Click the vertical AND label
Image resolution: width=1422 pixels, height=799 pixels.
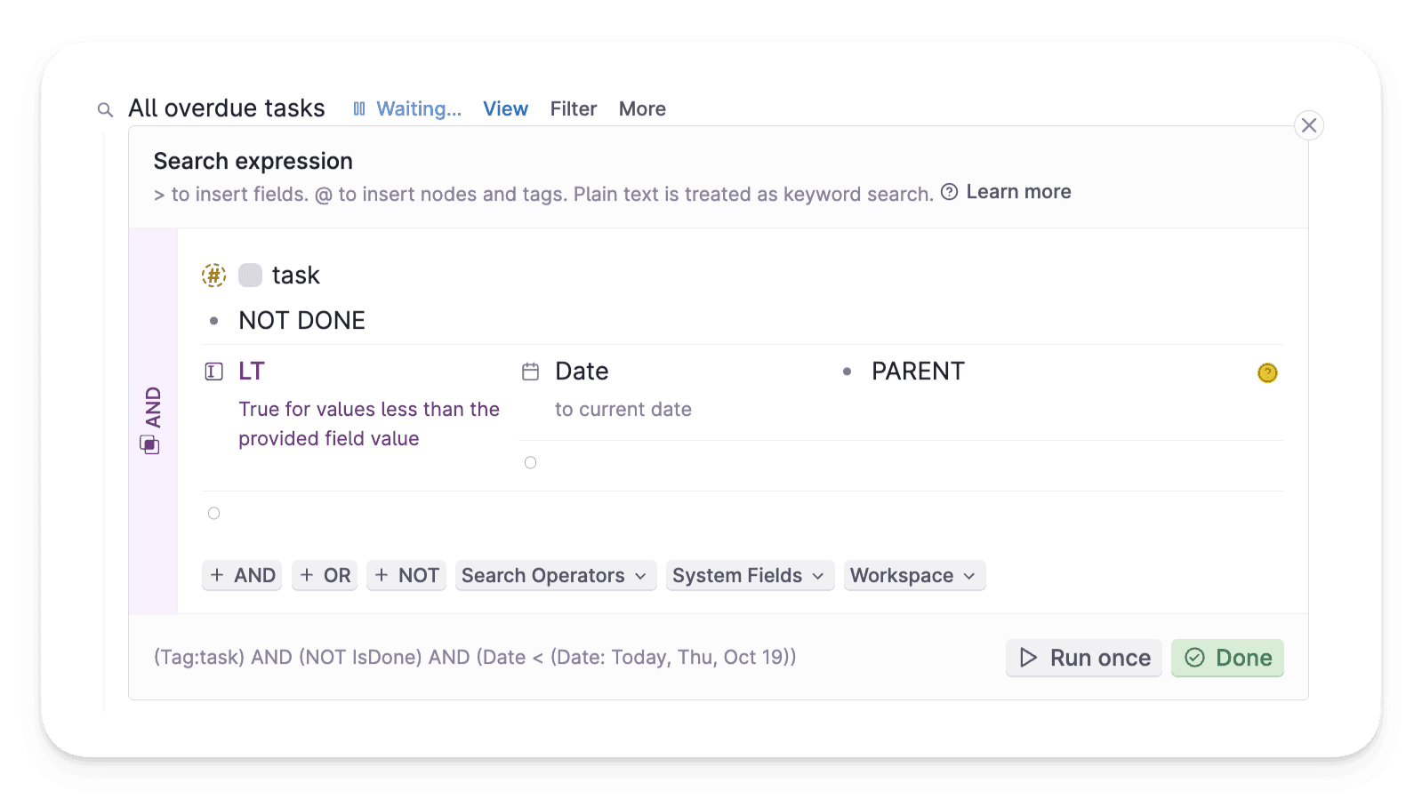pos(153,407)
